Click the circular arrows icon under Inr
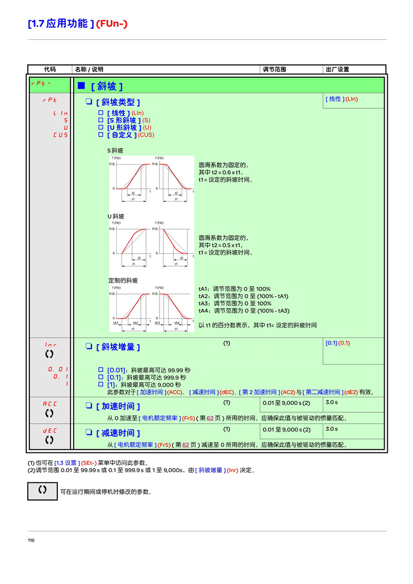The image size is (413, 584). (x=49, y=354)
